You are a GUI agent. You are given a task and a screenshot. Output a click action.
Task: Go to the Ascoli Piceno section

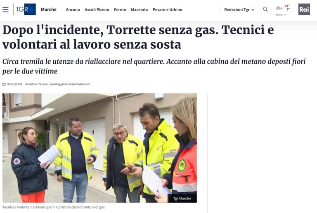[97, 10]
